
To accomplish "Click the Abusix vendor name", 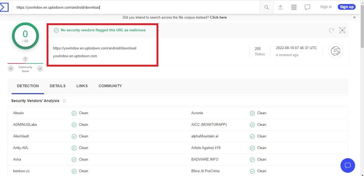I will (x=19, y=113).
